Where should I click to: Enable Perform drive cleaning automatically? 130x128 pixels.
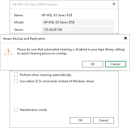pos(16,75)
